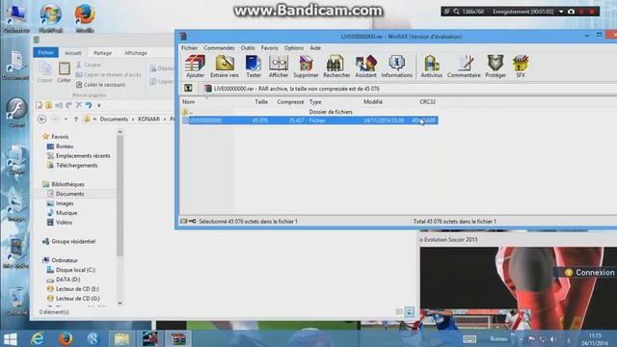The width and height of the screenshot is (617, 347).
Task: Switch Explorer to large icons view button
Action: (x=410, y=312)
